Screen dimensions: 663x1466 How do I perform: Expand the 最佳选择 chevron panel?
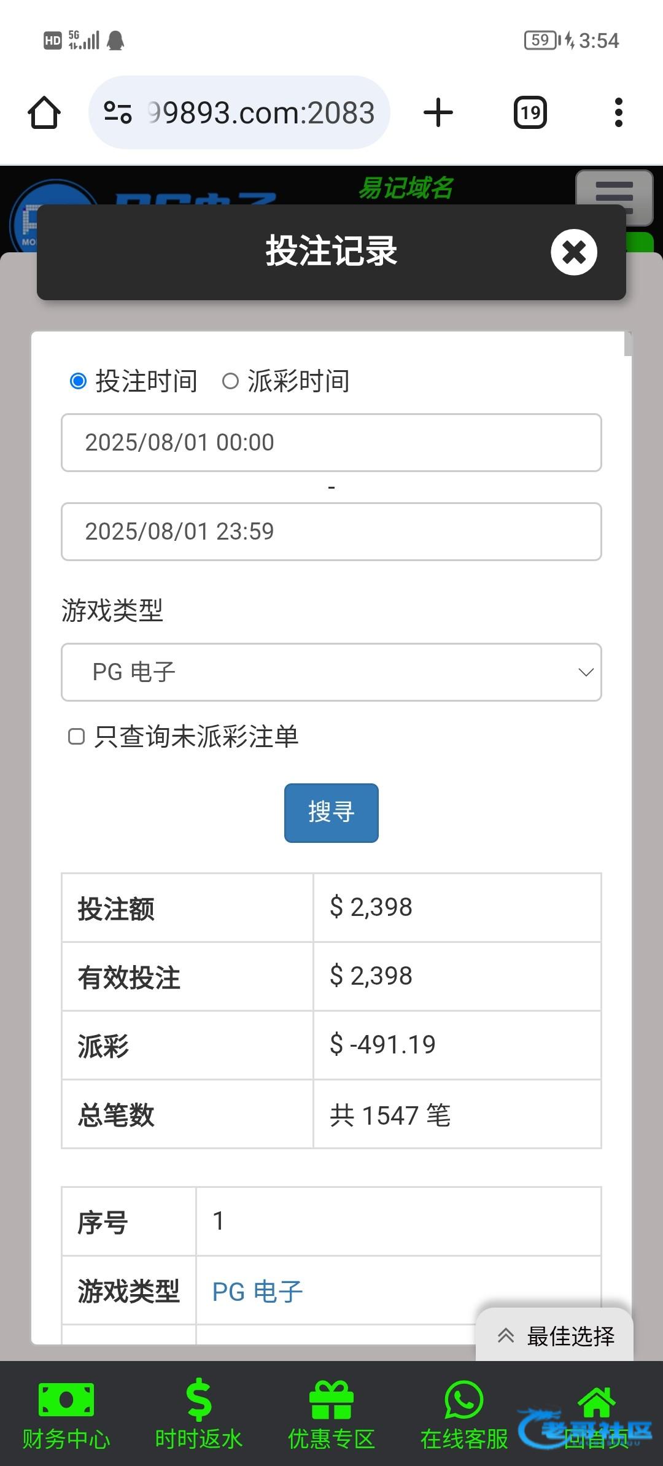click(x=555, y=1336)
